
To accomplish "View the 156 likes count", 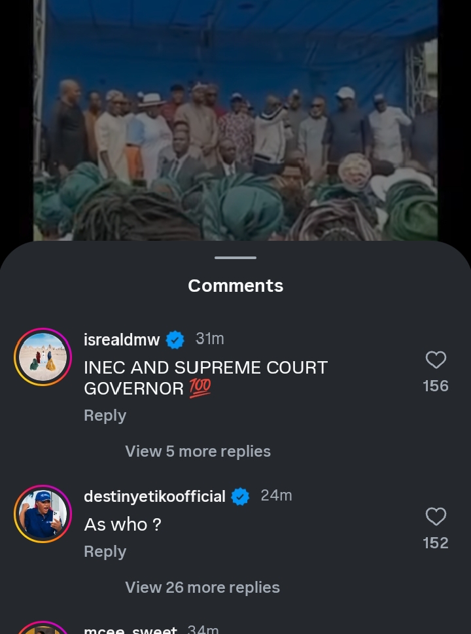I will point(436,386).
